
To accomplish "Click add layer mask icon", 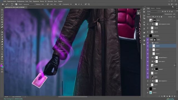I will (164, 96).
